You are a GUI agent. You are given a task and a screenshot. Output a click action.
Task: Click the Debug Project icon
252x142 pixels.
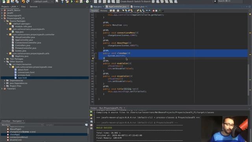(x=77, y=2)
